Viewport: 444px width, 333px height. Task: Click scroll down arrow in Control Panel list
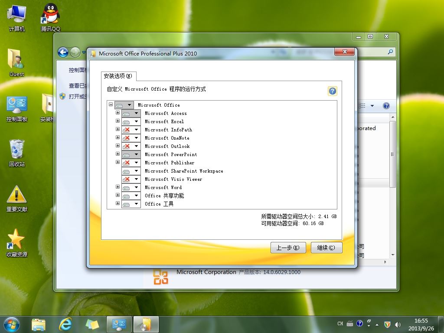pyautogui.click(x=392, y=255)
